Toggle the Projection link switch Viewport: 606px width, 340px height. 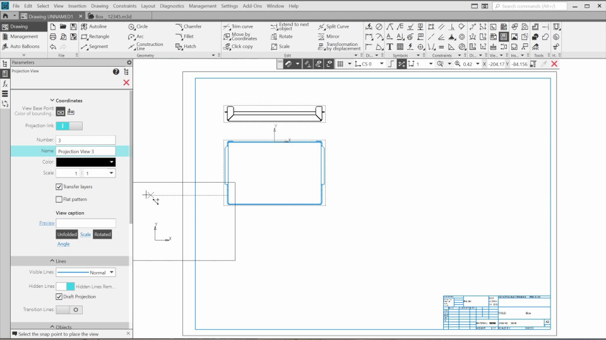pyautogui.click(x=69, y=126)
